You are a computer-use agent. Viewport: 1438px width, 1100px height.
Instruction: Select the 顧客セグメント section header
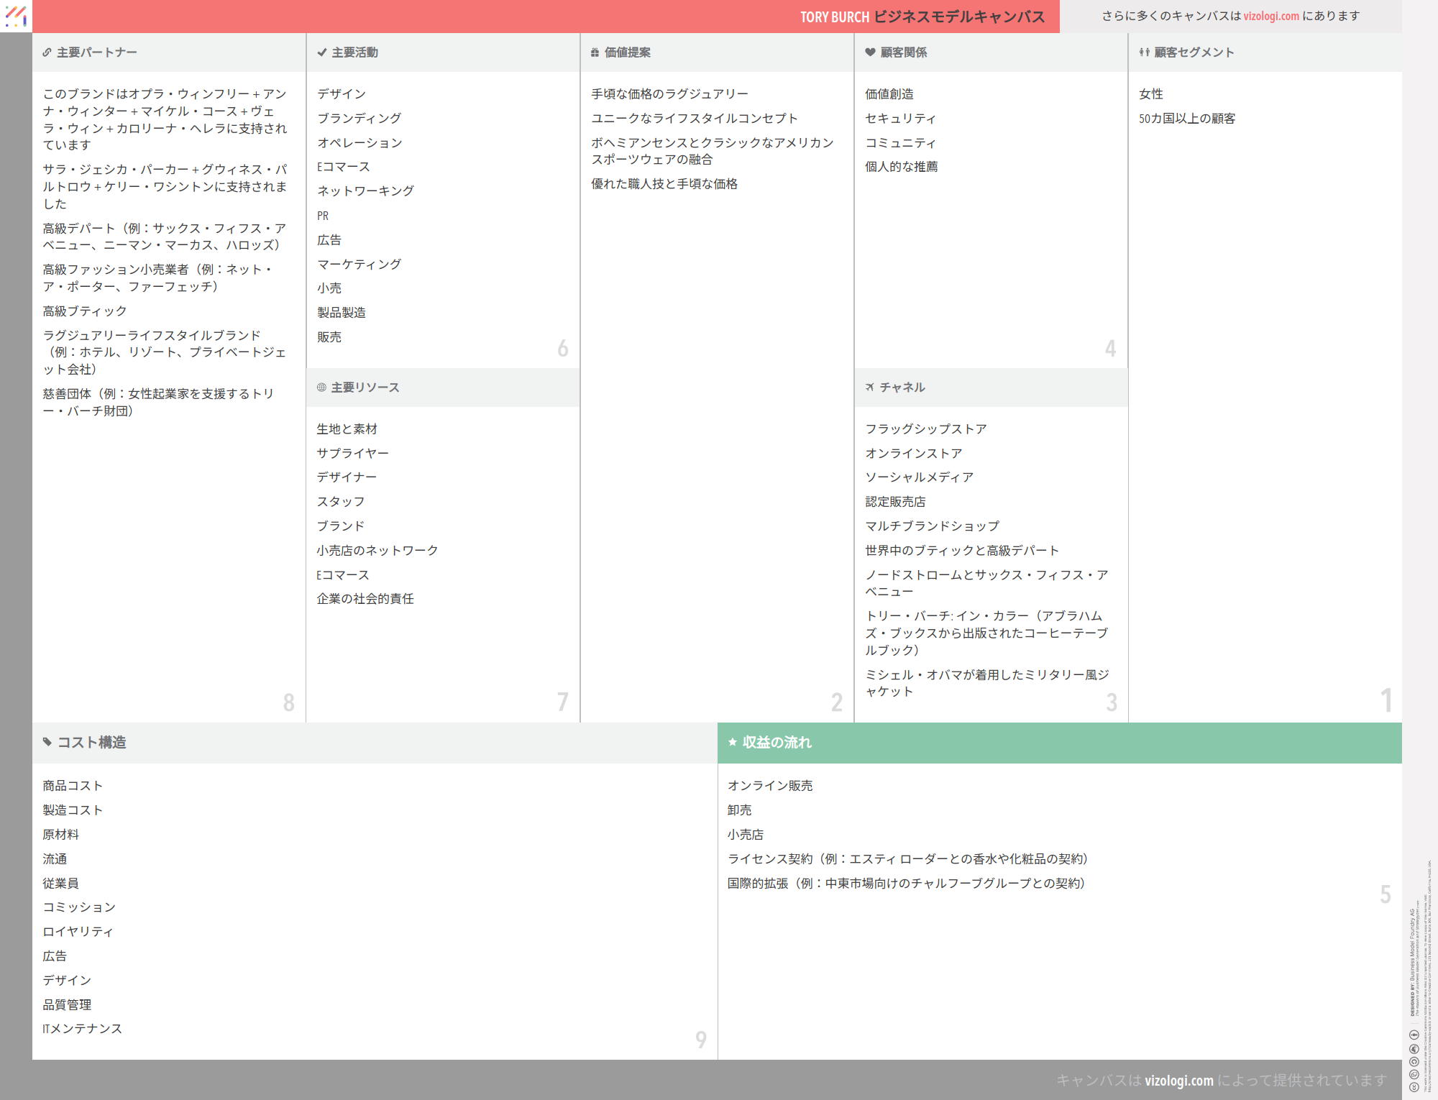click(1194, 52)
